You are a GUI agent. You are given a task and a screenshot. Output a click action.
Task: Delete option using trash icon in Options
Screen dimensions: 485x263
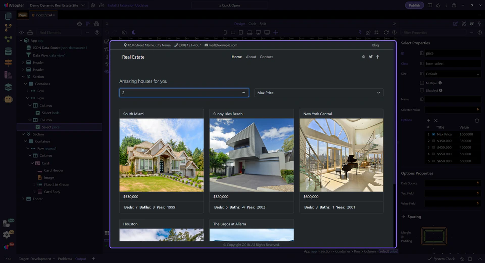477,120
